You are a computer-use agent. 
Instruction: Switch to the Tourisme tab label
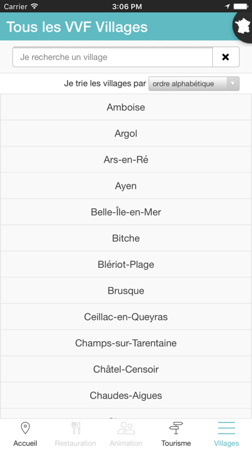tap(176, 443)
